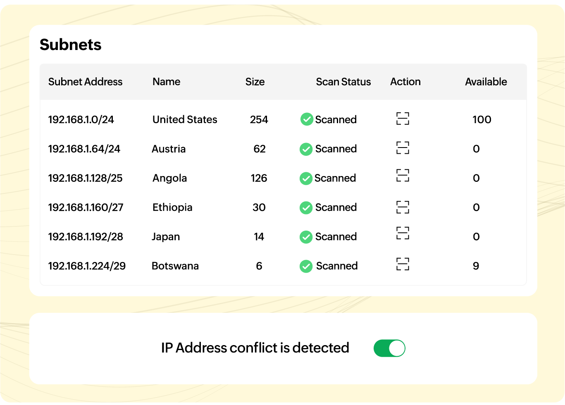Image resolution: width=565 pixels, height=405 pixels.
Task: Toggle the switch next to conflict detection text
Action: coord(389,348)
